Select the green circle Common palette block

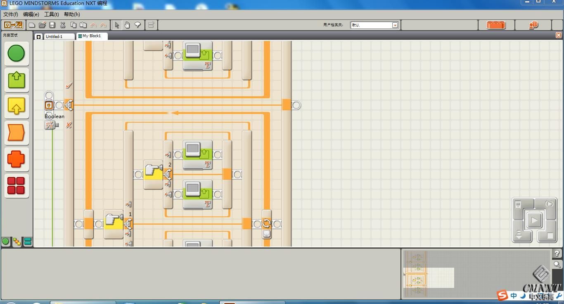click(x=17, y=54)
